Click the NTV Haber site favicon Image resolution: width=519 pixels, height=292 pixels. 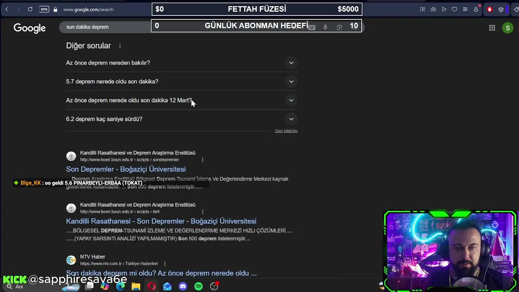[71, 260]
